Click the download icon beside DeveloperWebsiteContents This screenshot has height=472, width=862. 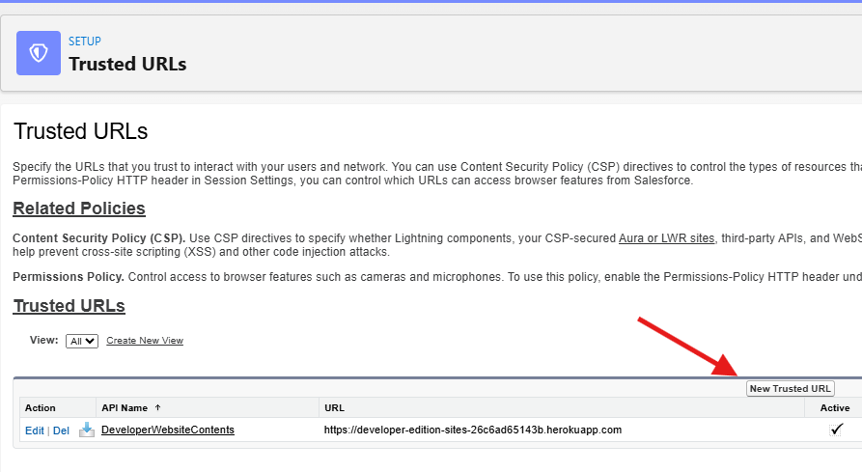click(x=87, y=430)
